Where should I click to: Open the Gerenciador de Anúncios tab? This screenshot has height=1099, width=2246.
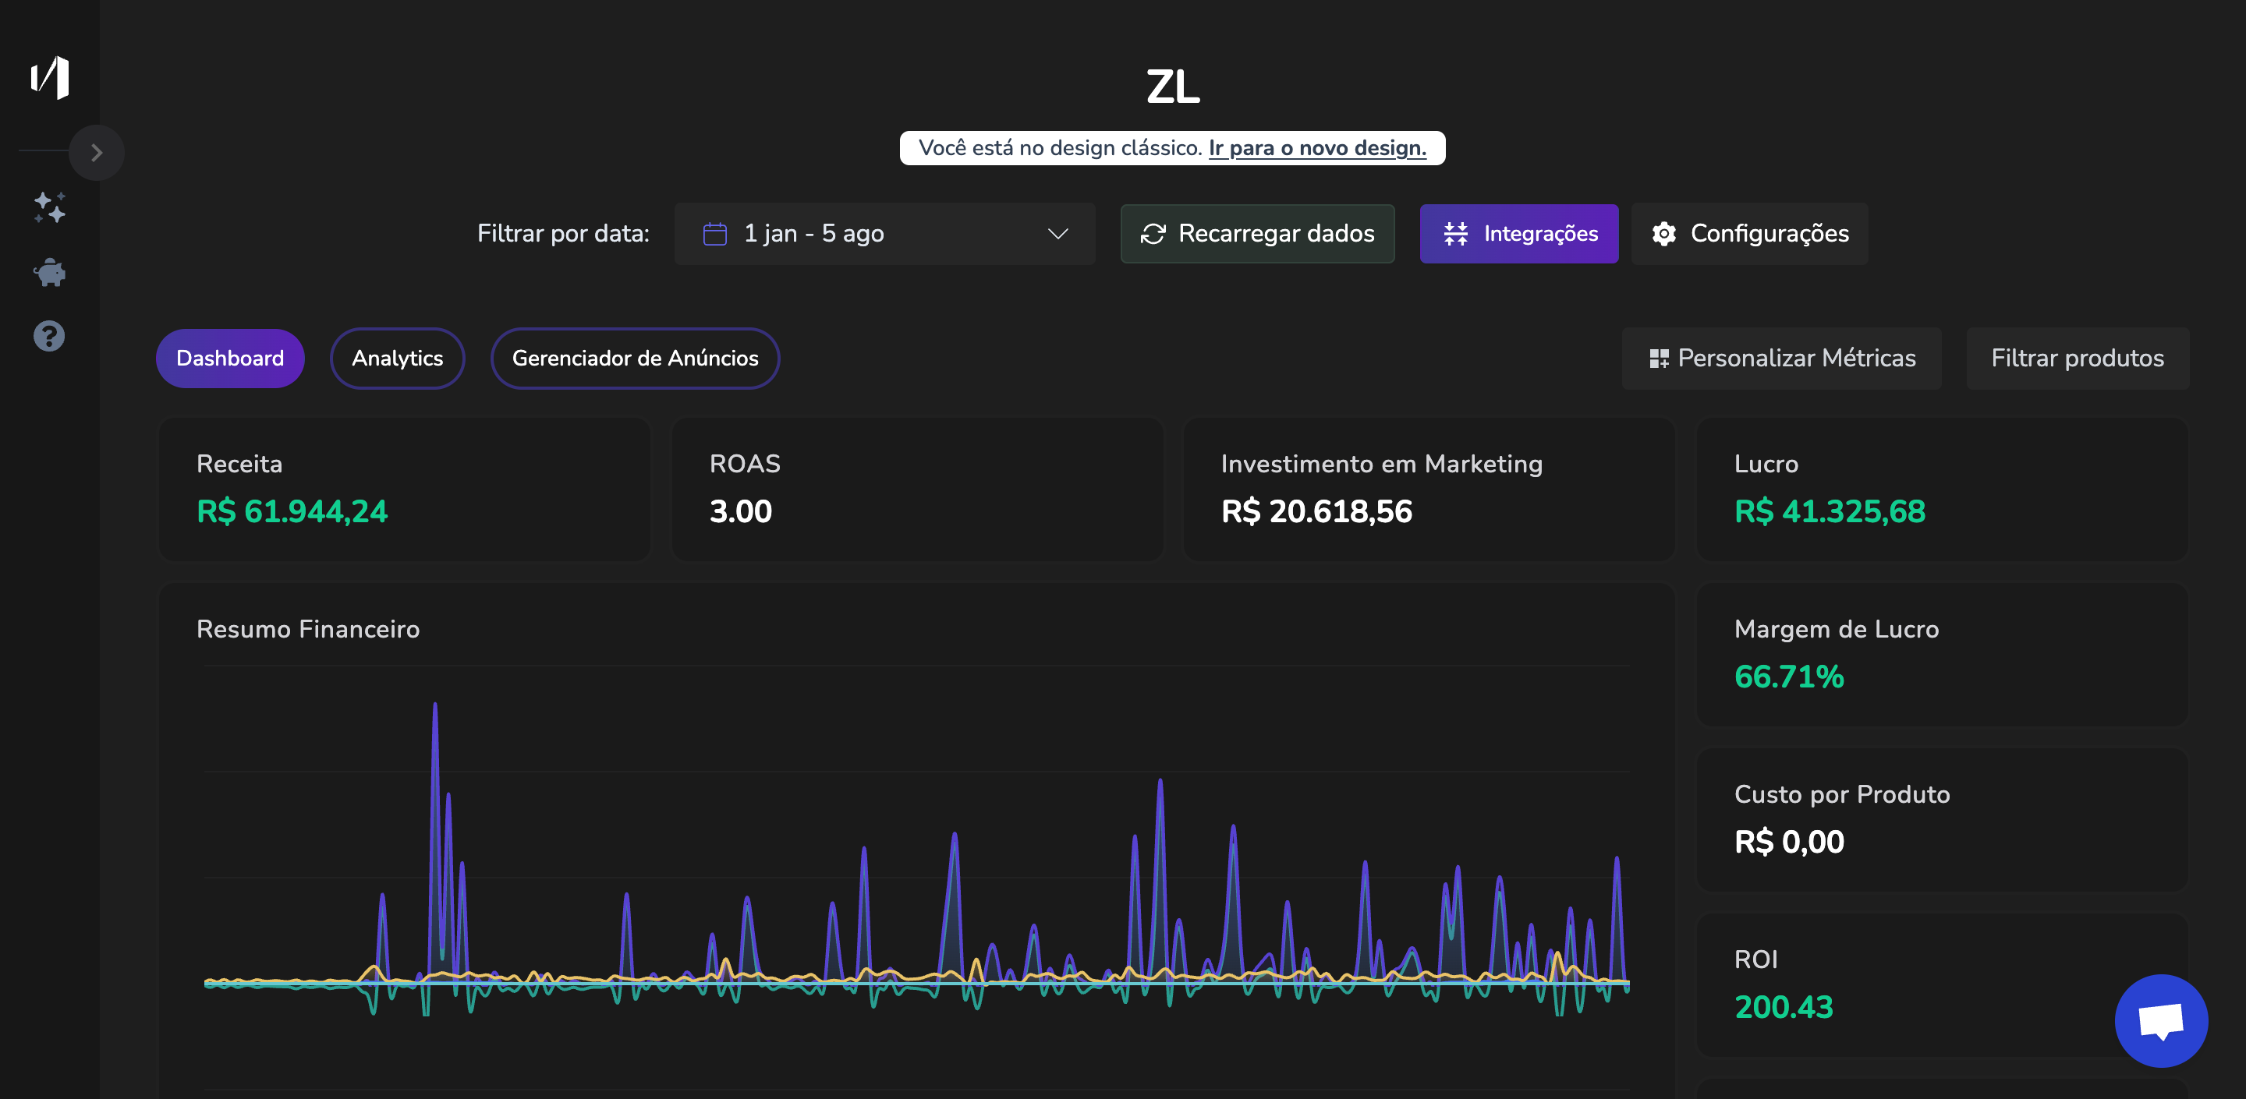(635, 357)
